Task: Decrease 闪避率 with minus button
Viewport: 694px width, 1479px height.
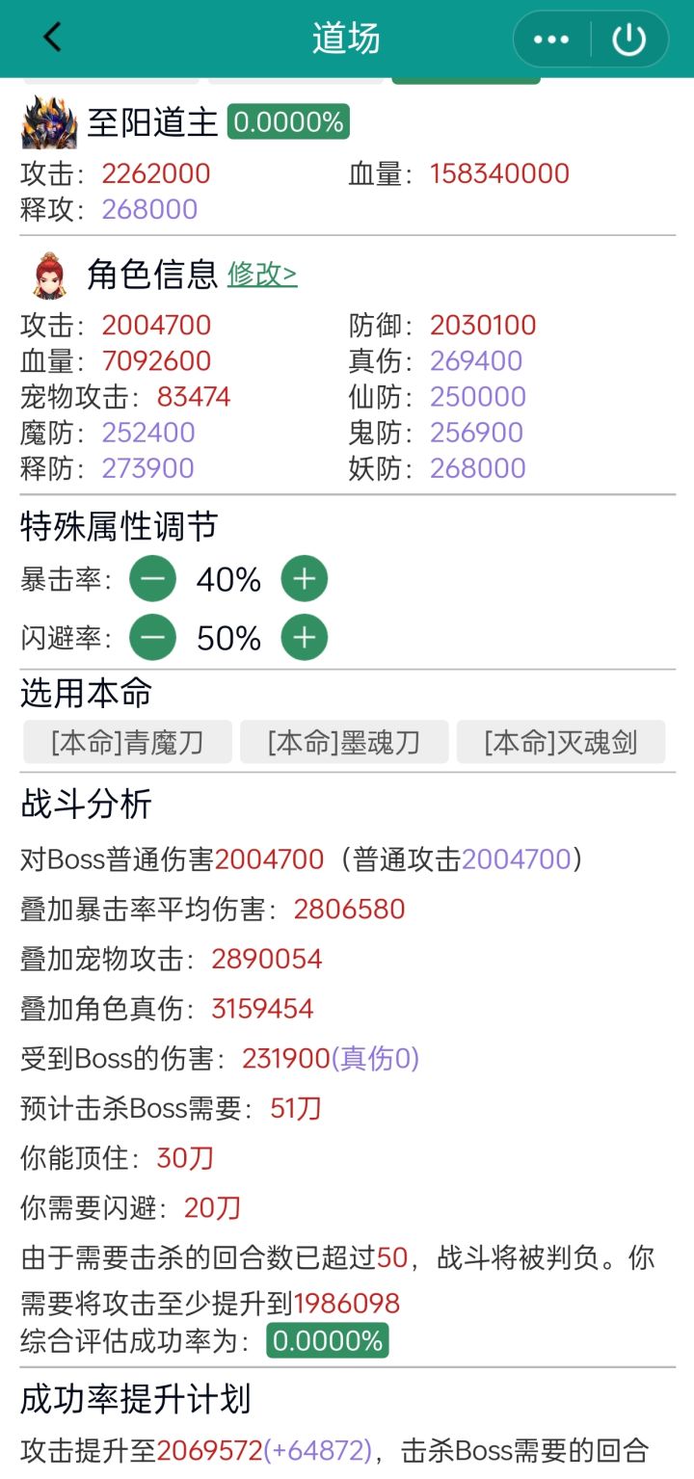Action: [152, 638]
